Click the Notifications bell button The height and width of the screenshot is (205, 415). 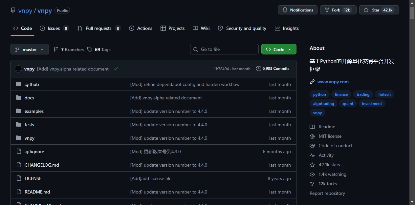298,10
